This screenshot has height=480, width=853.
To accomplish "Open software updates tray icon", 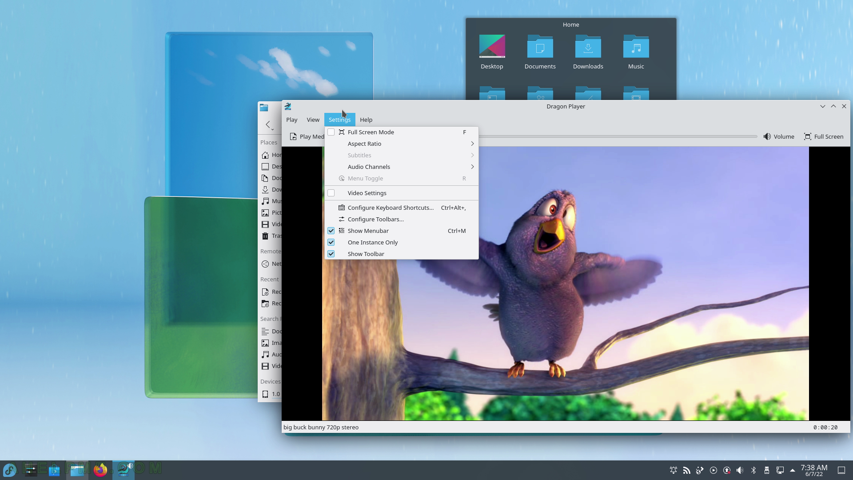I will coord(727,470).
